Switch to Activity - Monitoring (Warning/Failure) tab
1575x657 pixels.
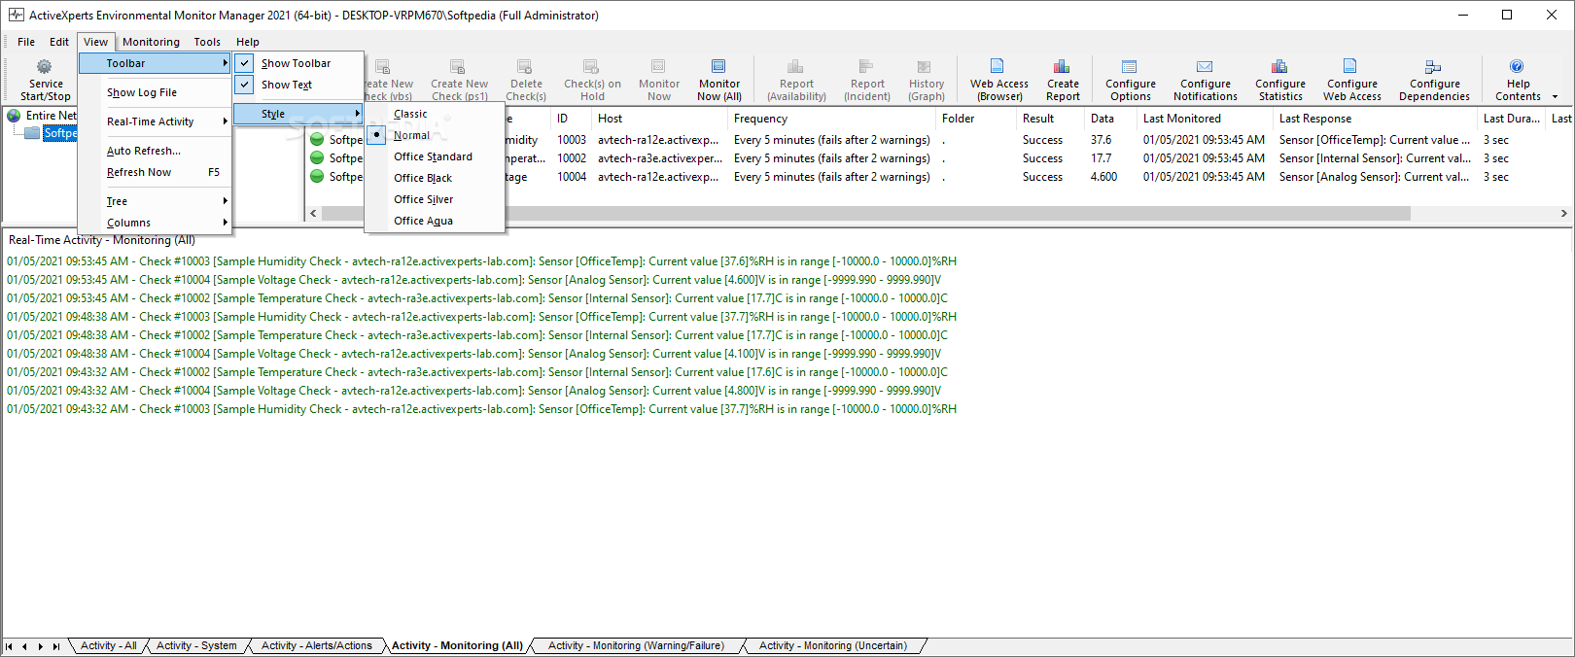click(x=636, y=645)
